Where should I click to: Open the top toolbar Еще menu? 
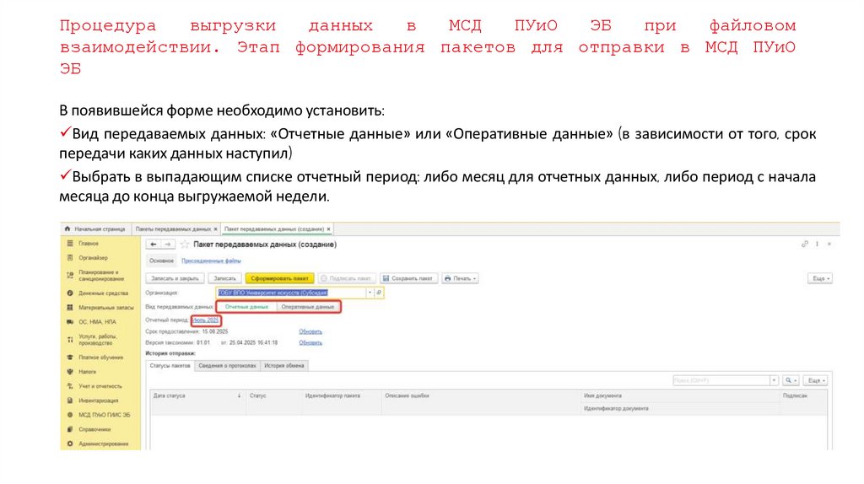pos(819,278)
